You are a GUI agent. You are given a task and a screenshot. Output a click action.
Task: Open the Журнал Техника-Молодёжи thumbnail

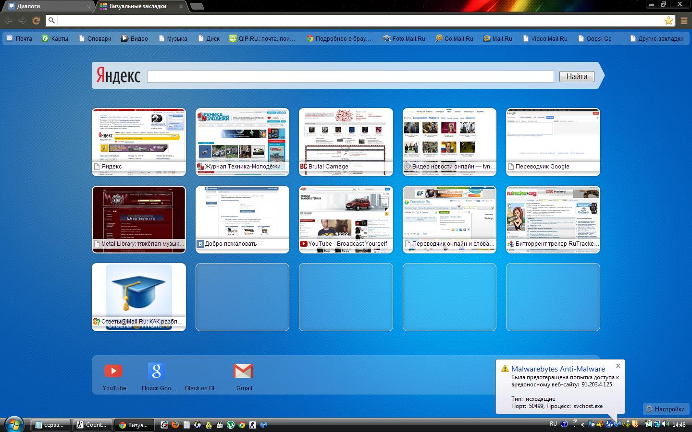coord(242,142)
